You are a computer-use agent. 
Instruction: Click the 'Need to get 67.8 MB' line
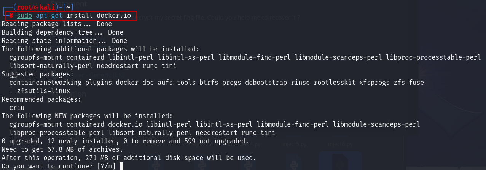coord(62,149)
